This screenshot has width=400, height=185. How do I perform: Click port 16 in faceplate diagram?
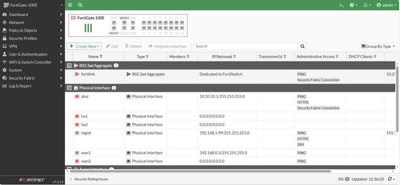pyautogui.click(x=182, y=28)
